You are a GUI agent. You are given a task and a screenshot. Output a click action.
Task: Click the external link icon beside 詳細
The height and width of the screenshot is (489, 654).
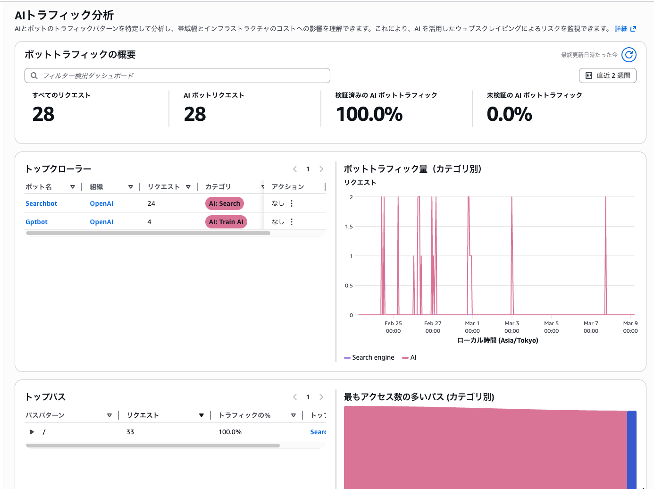tap(633, 29)
